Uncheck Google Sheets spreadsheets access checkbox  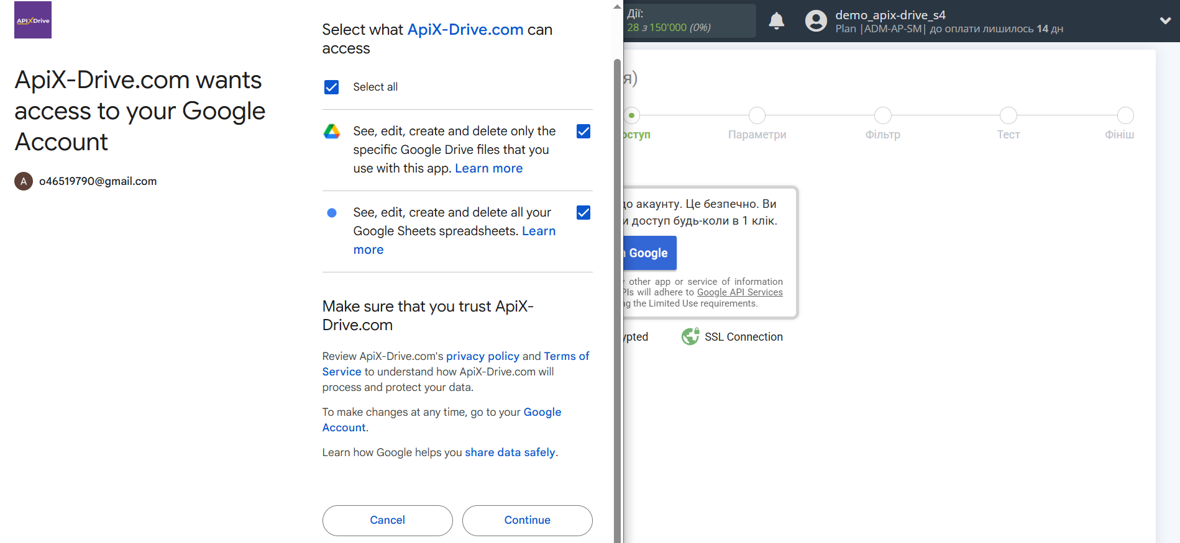tap(583, 212)
